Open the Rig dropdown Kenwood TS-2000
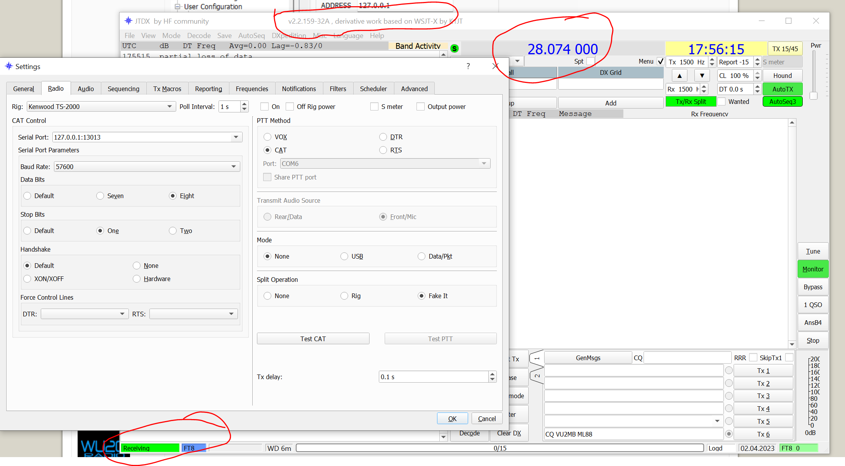This screenshot has height=466, width=845. pyautogui.click(x=101, y=107)
